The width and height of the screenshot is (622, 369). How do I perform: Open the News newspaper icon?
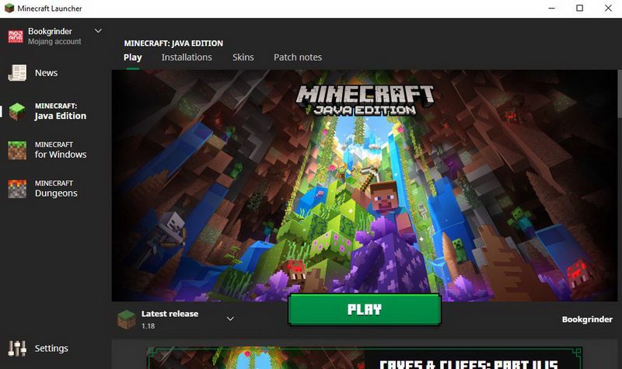point(17,73)
